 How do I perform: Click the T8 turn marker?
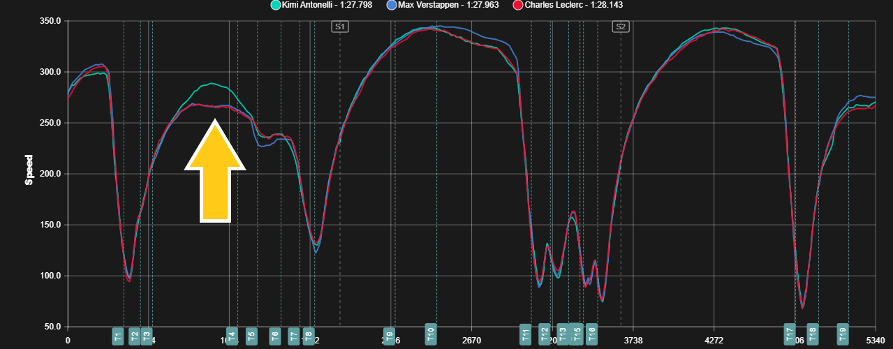[x=309, y=336]
